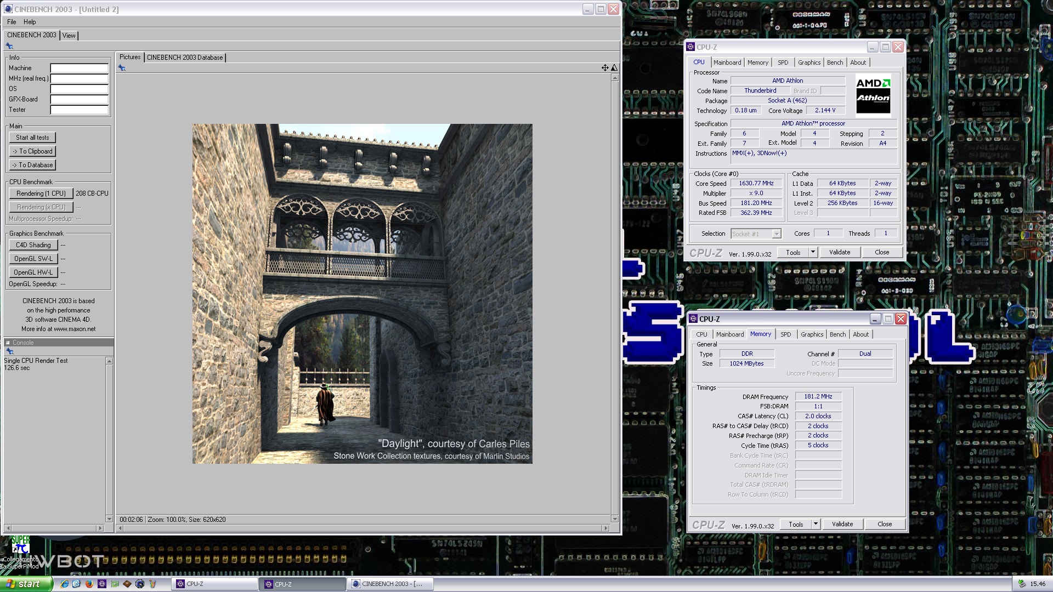The image size is (1053, 592).
Task: Click picture viewer horizontal scrollbar right arrow
Action: (x=605, y=528)
